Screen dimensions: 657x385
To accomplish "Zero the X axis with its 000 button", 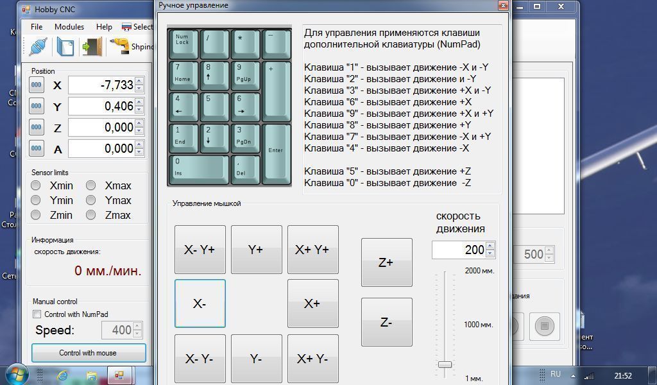I will (x=37, y=85).
